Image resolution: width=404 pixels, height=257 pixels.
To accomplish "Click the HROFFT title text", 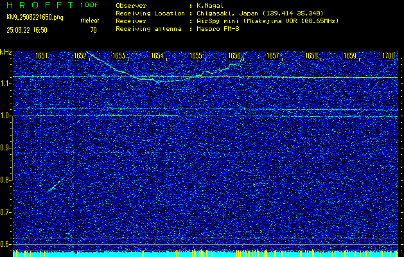I will click(x=40, y=5).
